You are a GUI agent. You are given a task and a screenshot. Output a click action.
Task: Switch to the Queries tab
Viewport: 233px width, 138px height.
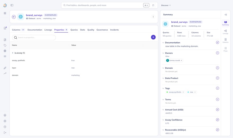[74, 30]
